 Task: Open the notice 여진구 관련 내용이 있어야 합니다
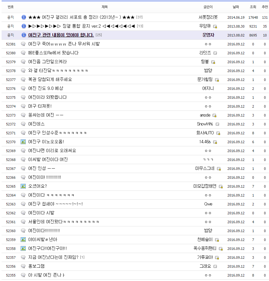[61, 35]
